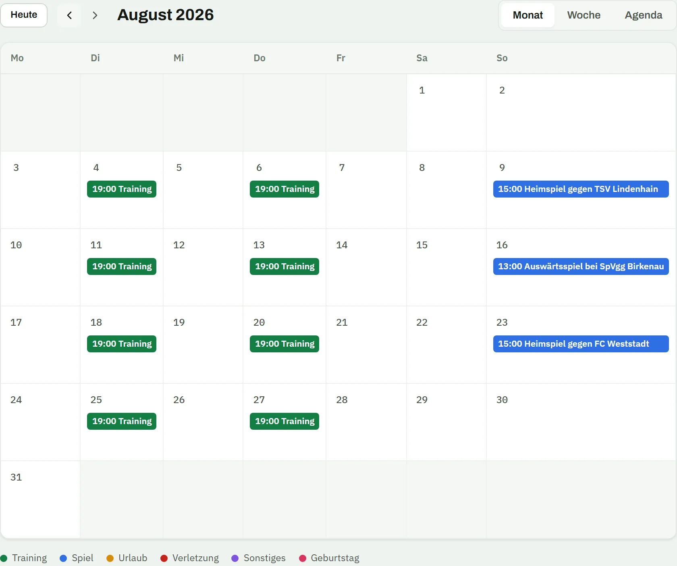677x566 pixels.
Task: Open the 19:00 Training event on August 20
Action: pos(285,344)
